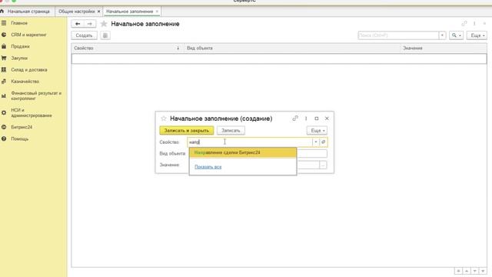Image resolution: width=492 pixels, height=277 pixels.
Task: Click open-element icon beside Свойство field
Action: [x=323, y=142]
